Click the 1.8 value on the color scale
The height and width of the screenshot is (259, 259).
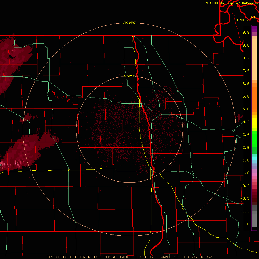pyautogui.click(x=246, y=160)
